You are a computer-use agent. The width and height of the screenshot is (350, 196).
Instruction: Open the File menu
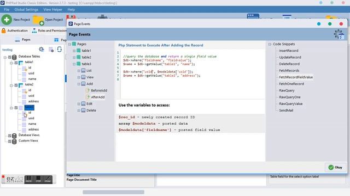tap(7, 10)
